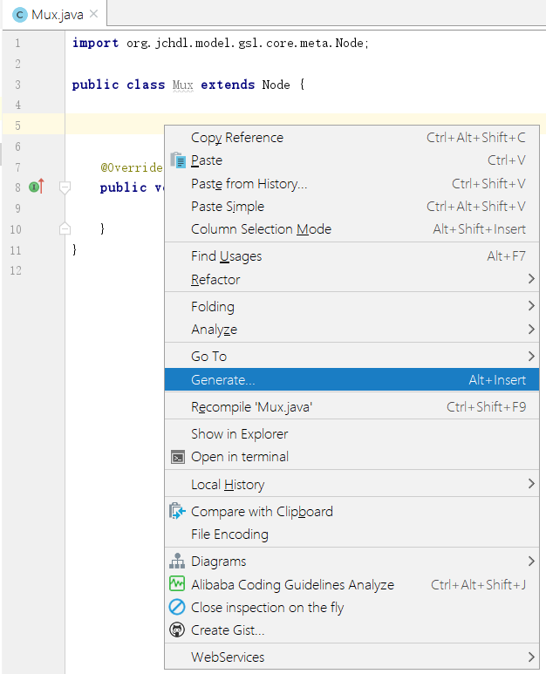Screen dimensions: 546x674
Task: Choose Recompile 'Mux.java' entry
Action: pos(351,406)
